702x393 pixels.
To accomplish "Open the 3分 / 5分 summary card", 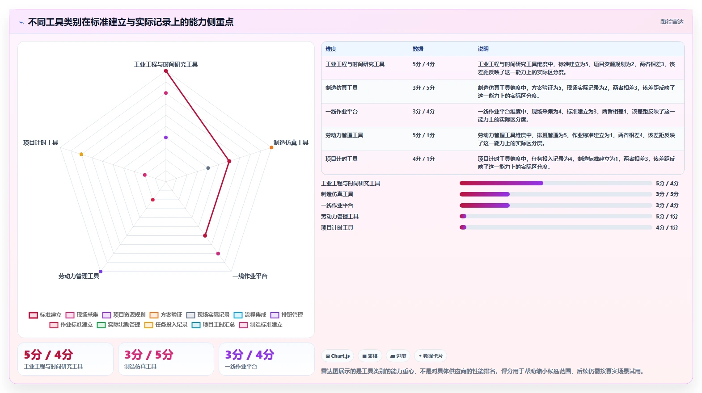I will [x=166, y=359].
